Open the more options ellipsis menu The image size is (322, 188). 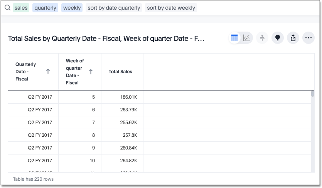tap(308, 38)
